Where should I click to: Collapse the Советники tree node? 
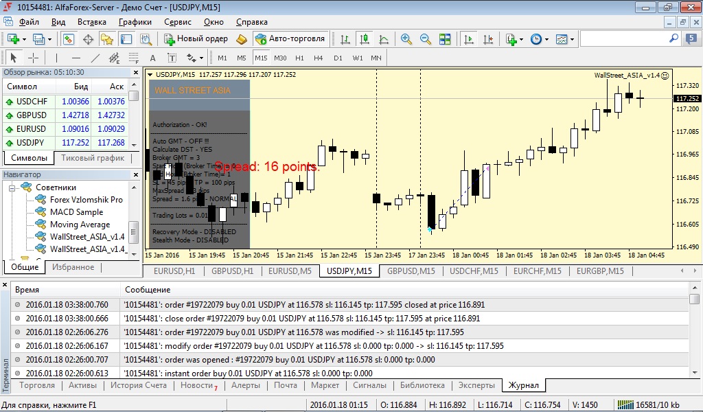click(12, 187)
